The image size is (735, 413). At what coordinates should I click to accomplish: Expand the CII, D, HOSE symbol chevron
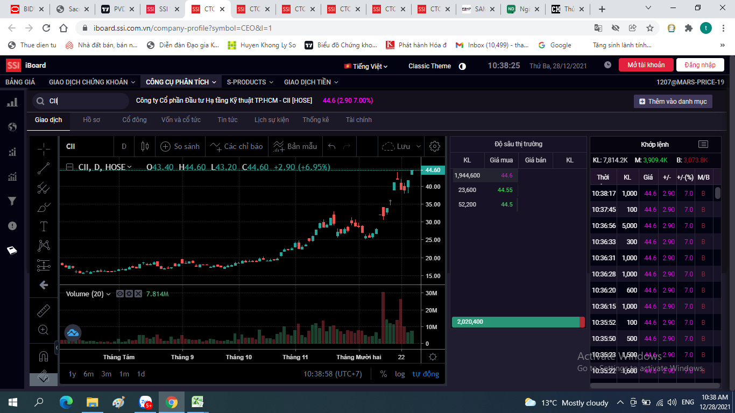coord(130,167)
